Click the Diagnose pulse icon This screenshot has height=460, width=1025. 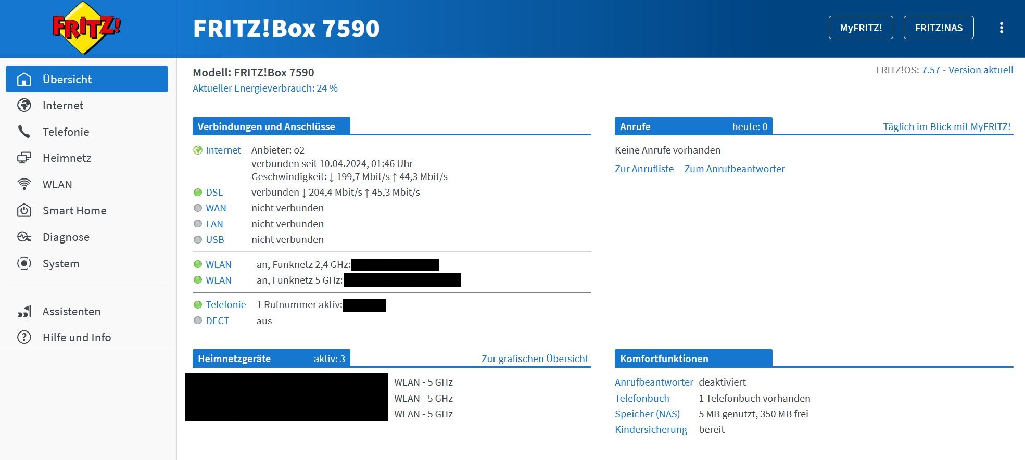pos(24,237)
